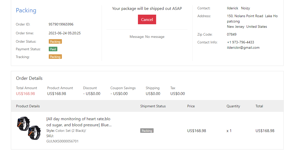Click the email ilderickn@gmail.com
This screenshot has width=287, height=150.
pyautogui.click(x=243, y=47)
